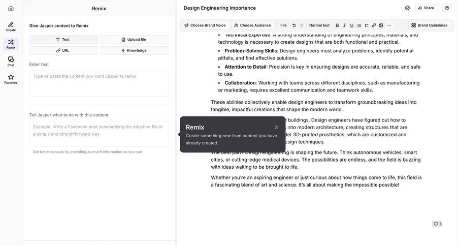This screenshot has width=457, height=246.
Task: Open more toolbar options ellipsis
Action: pos(389,25)
